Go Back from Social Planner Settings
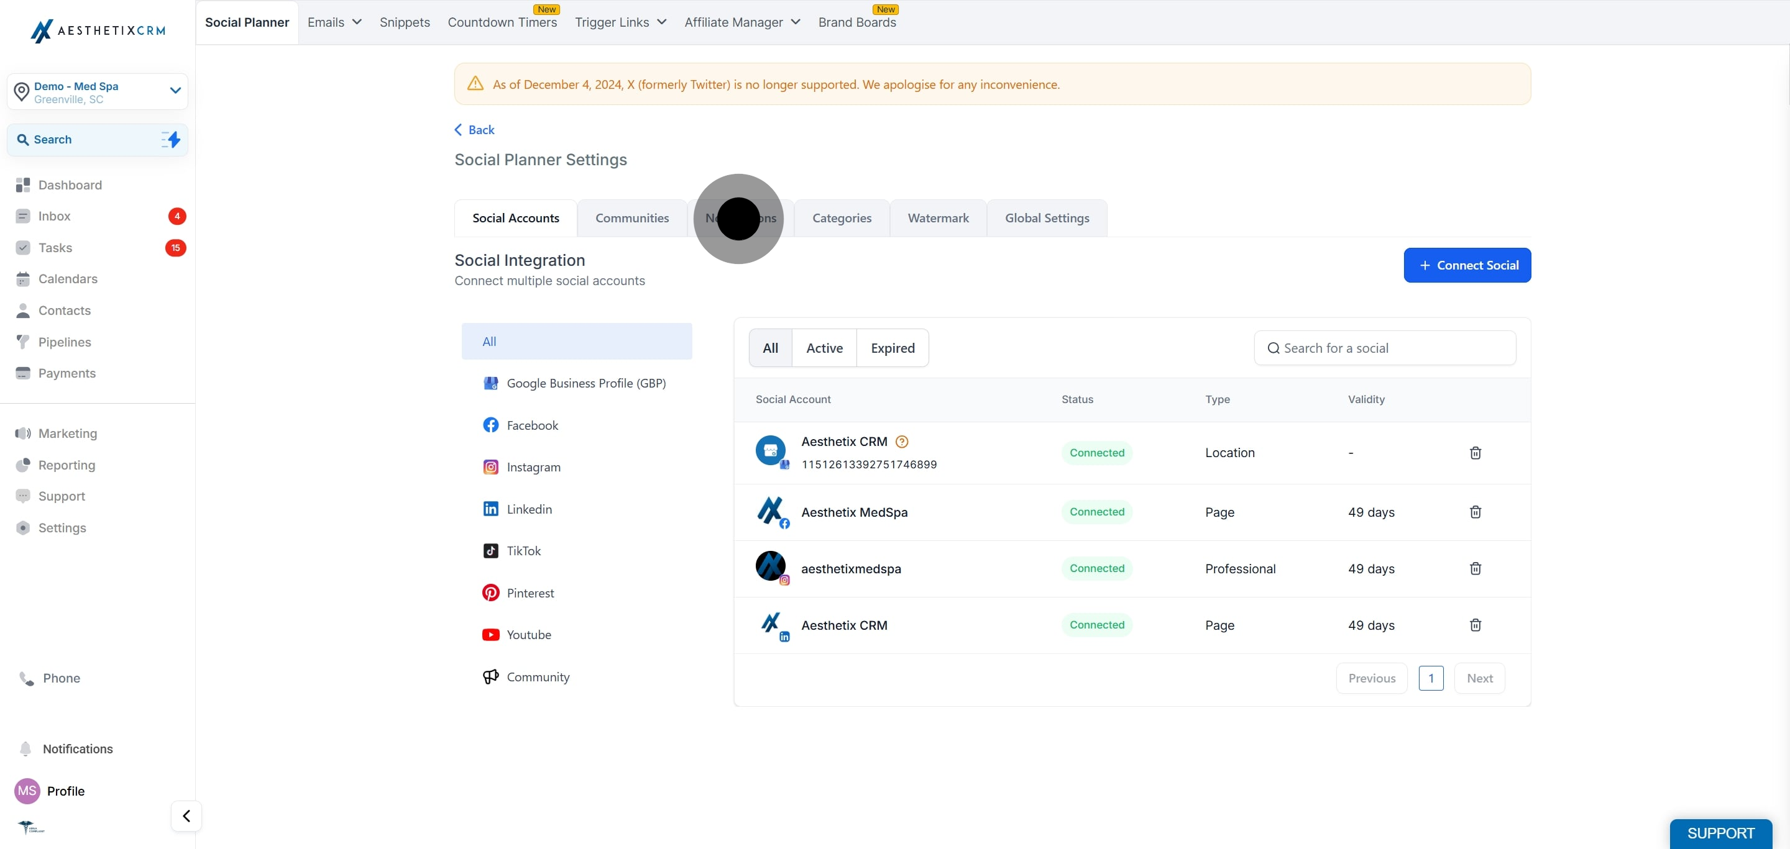Viewport: 1790px width, 849px height. [x=475, y=130]
